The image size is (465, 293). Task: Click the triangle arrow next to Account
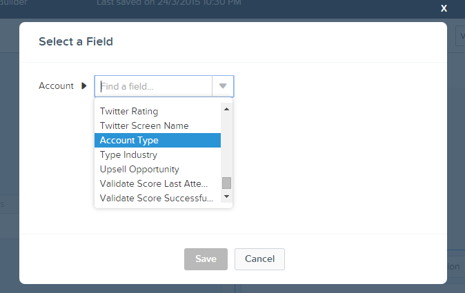pos(84,86)
